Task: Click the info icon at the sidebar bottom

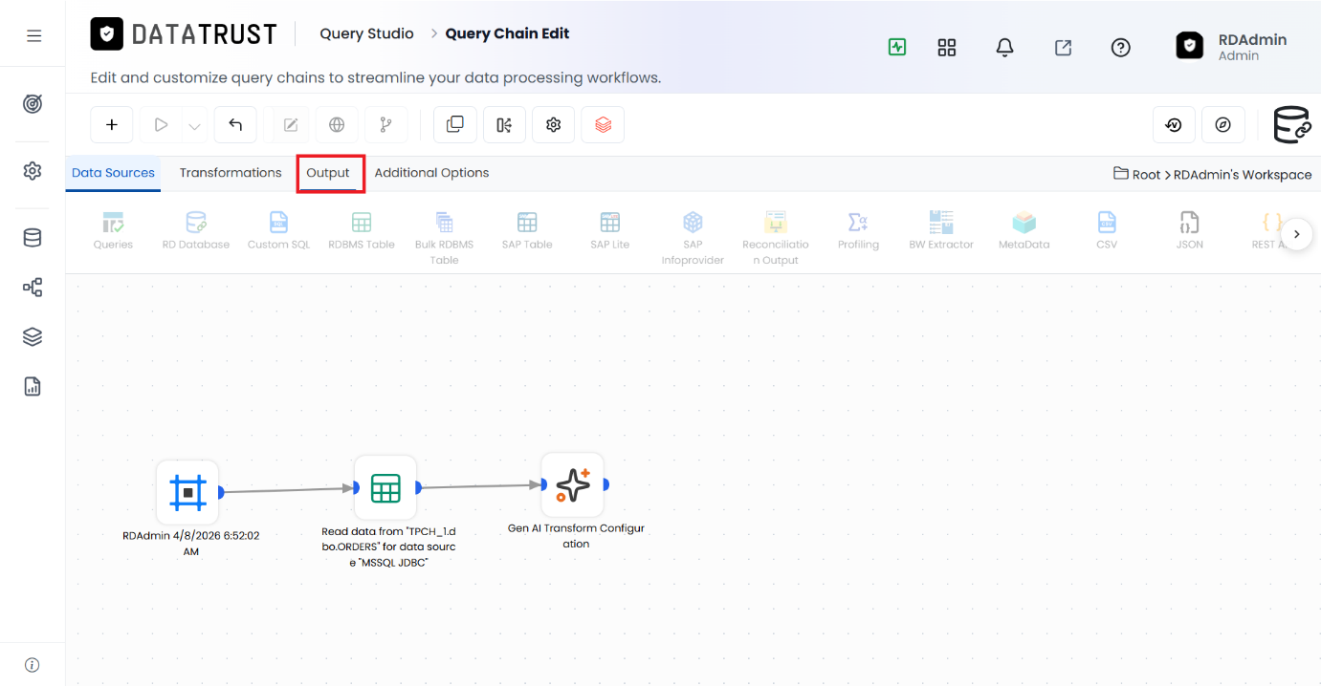Action: [x=33, y=665]
